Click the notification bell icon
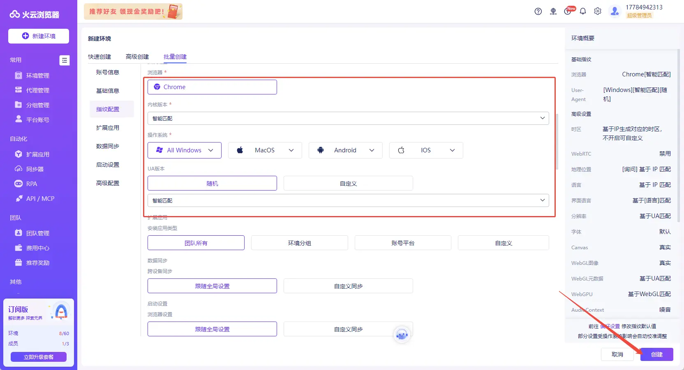Image resolution: width=684 pixels, height=370 pixels. point(583,11)
